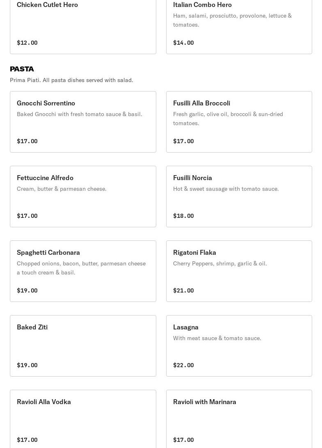Click the $14.00 Italian Combo Hero price
The width and height of the screenshot is (322, 448).
(183, 43)
